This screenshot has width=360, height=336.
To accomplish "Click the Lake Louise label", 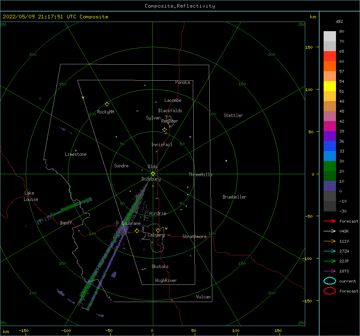I will point(31,196).
